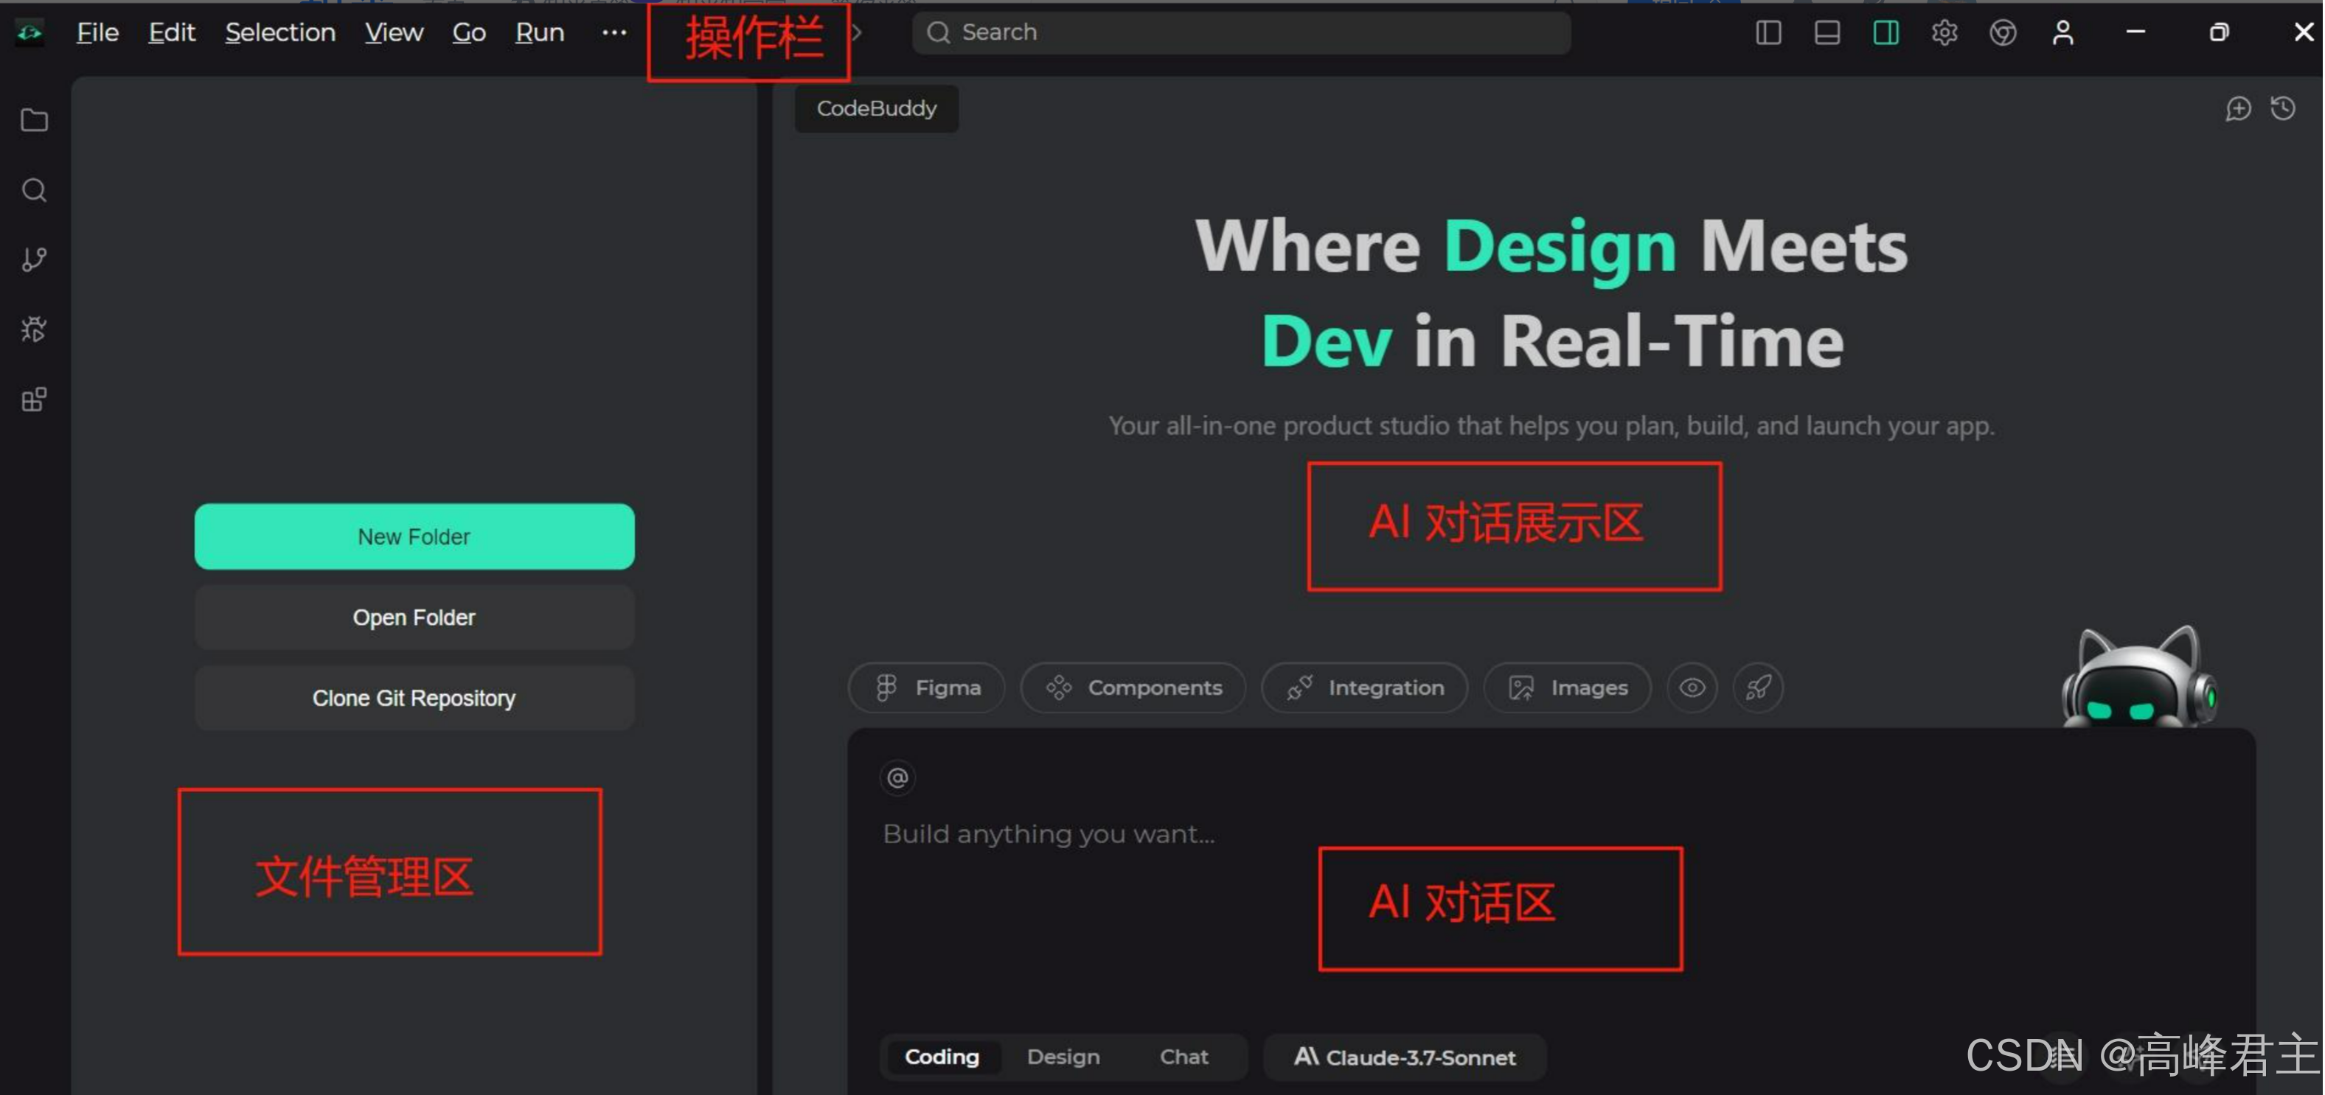Click the preview eye icon button

coord(1692,688)
